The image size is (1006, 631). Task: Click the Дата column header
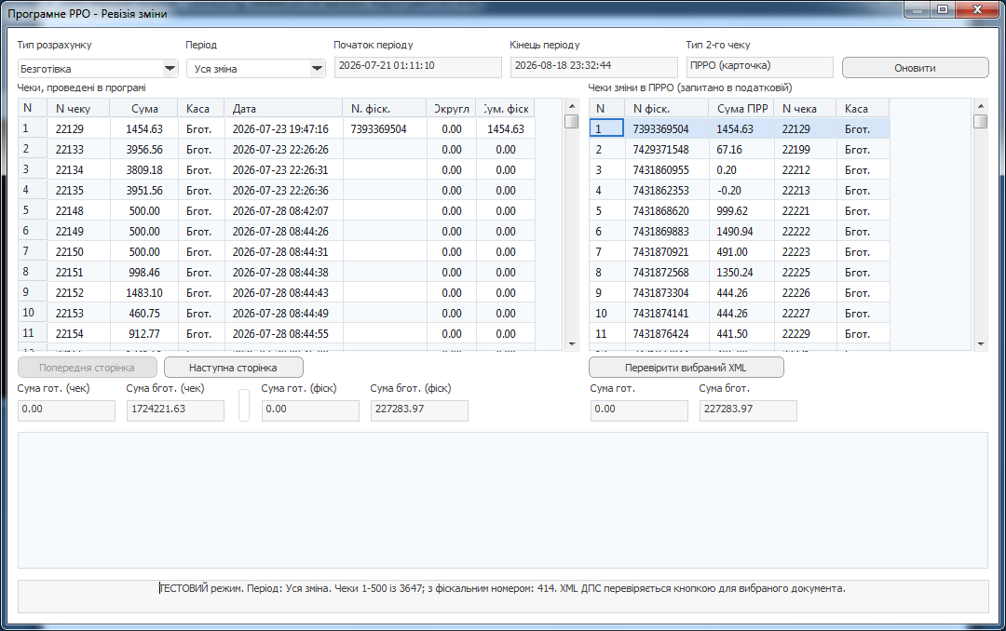(x=283, y=108)
